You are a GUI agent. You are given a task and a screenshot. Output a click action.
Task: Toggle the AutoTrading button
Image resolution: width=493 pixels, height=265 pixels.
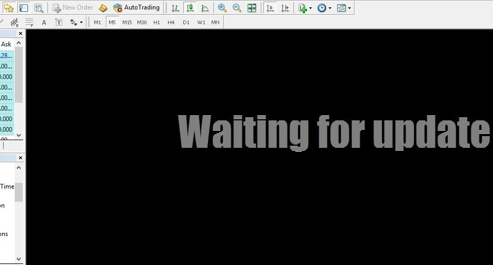pyautogui.click(x=136, y=7)
